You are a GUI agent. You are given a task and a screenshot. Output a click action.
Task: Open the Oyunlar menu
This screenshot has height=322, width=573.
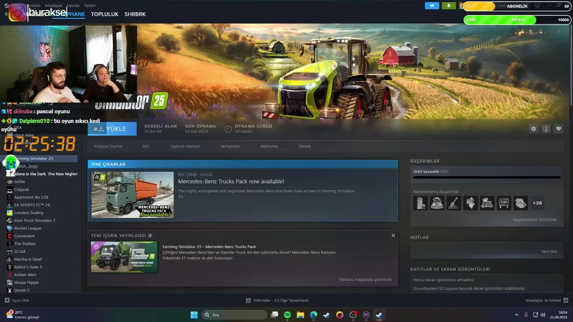[x=73, y=5]
